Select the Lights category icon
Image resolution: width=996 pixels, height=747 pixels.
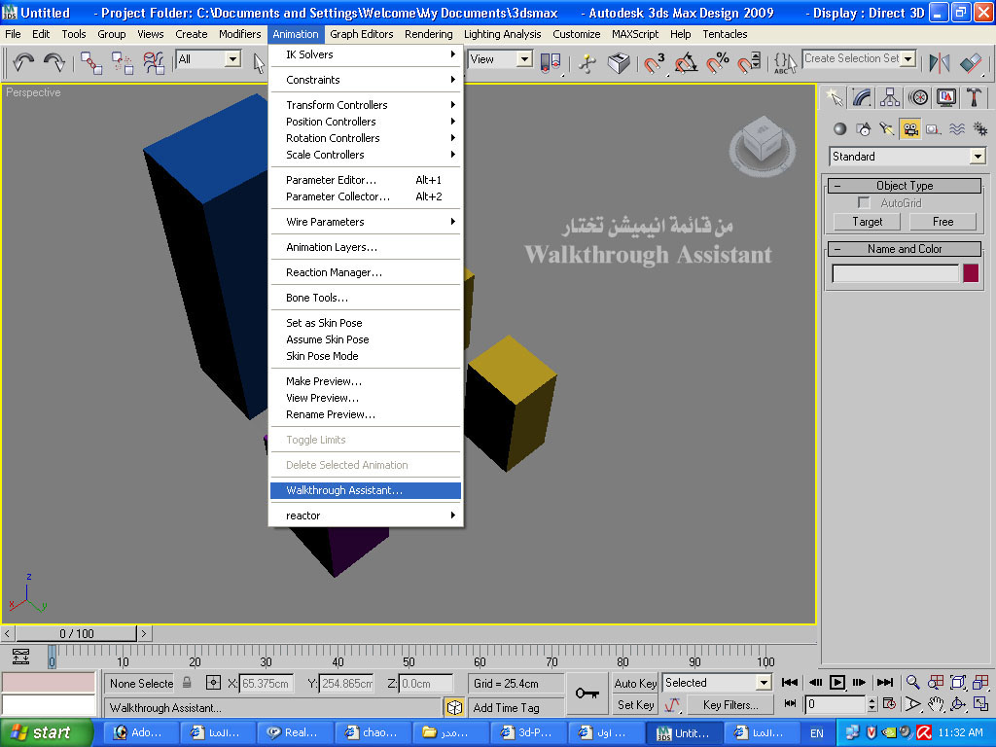(887, 129)
